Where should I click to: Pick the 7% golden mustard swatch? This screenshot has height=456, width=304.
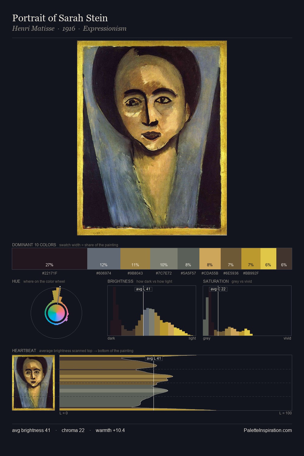pyautogui.click(x=251, y=259)
